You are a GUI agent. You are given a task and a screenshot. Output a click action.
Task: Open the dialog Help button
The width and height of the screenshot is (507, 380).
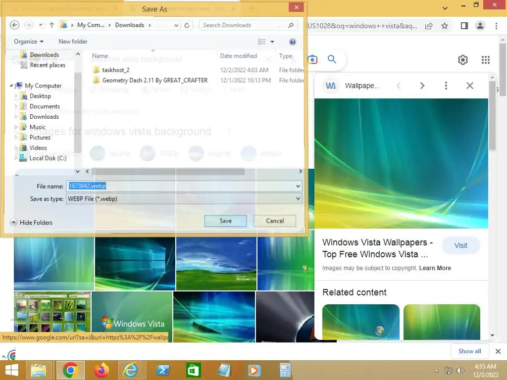[292, 42]
